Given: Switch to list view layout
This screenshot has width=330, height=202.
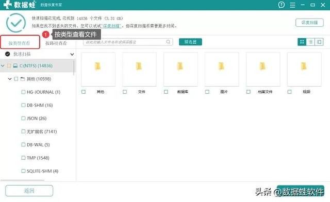Looking at the screenshot, I should [x=310, y=42].
